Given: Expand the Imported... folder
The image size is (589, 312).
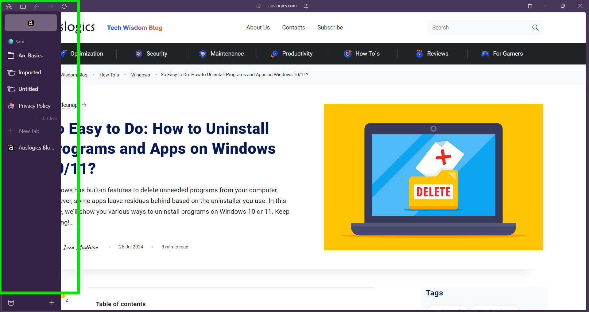Looking at the screenshot, I should click(31, 72).
